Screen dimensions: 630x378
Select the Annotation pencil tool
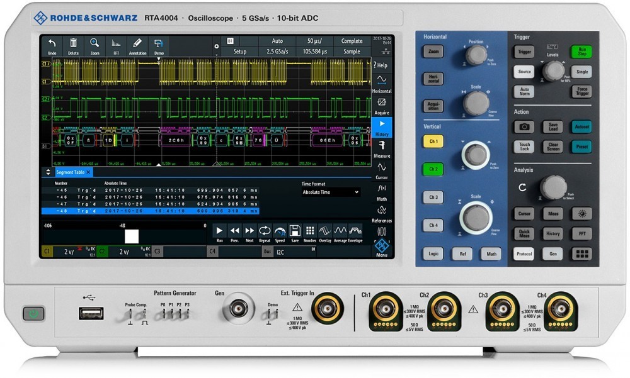(137, 47)
